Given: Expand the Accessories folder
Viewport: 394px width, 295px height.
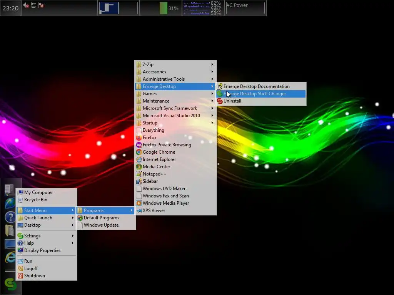Looking at the screenshot, I should coord(175,72).
